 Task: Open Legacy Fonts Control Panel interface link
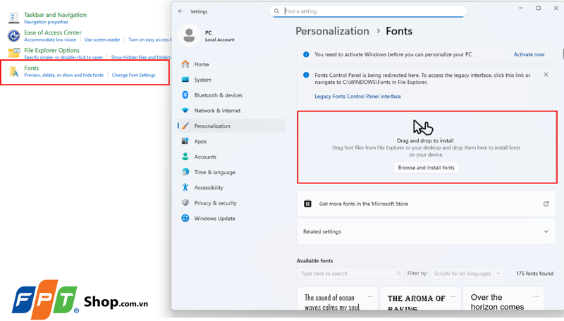tap(357, 97)
